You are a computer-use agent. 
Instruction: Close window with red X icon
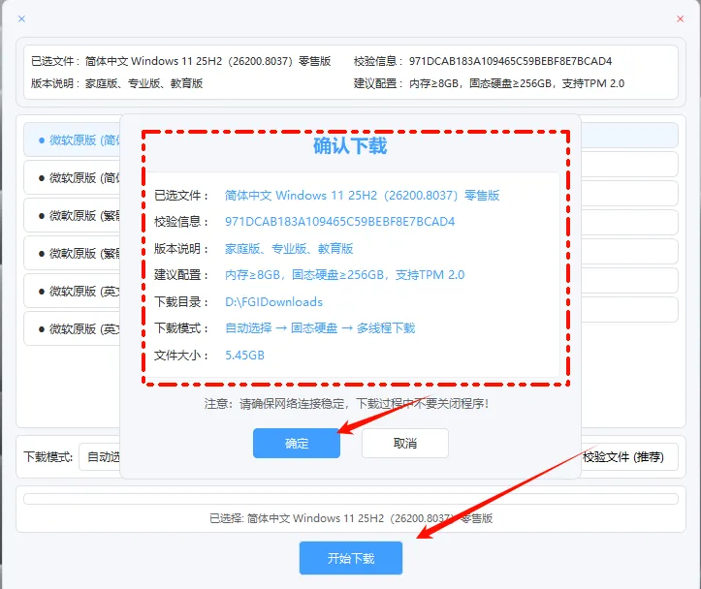(x=680, y=18)
